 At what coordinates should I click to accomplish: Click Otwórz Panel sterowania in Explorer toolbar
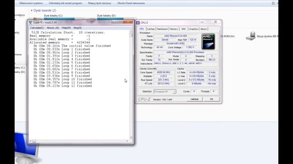pos(131,3)
